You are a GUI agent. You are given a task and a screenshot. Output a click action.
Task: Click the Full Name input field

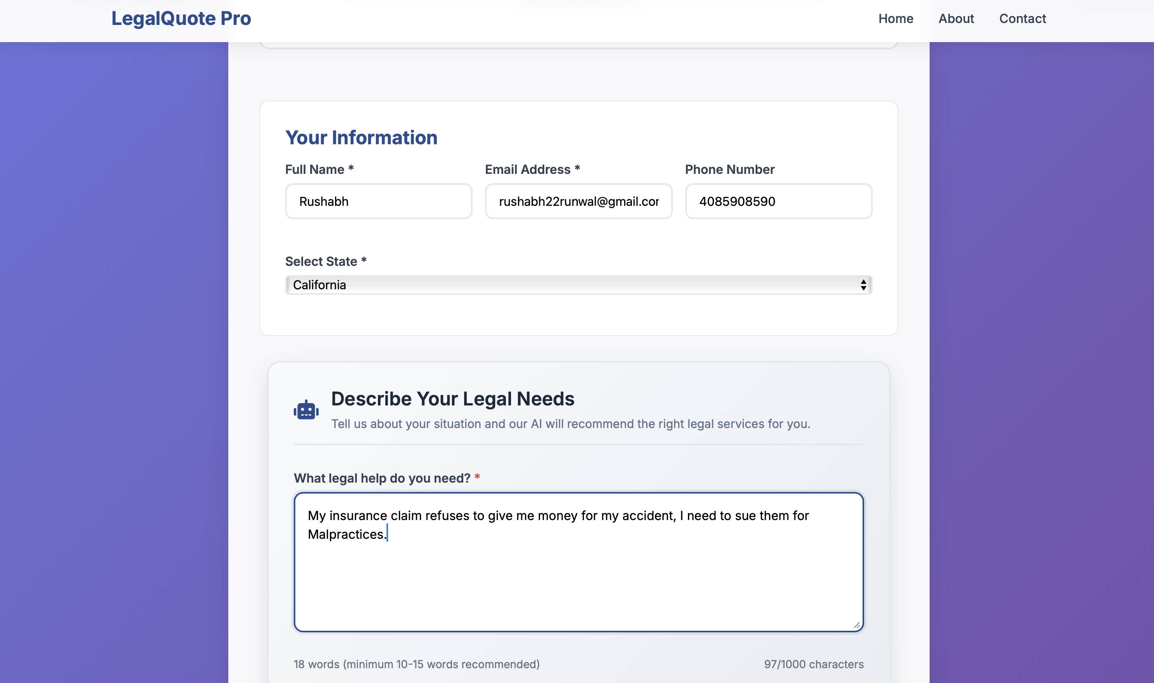click(x=378, y=201)
